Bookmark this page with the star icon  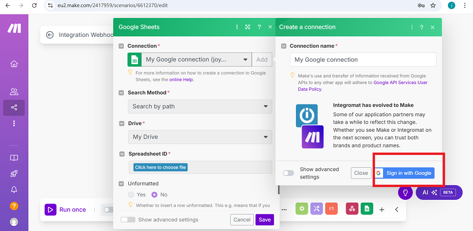pyautogui.click(x=433, y=5)
